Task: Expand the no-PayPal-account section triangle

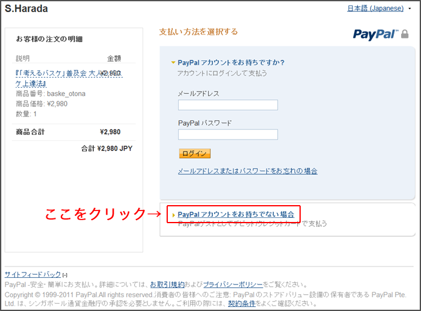Action: coord(173,215)
